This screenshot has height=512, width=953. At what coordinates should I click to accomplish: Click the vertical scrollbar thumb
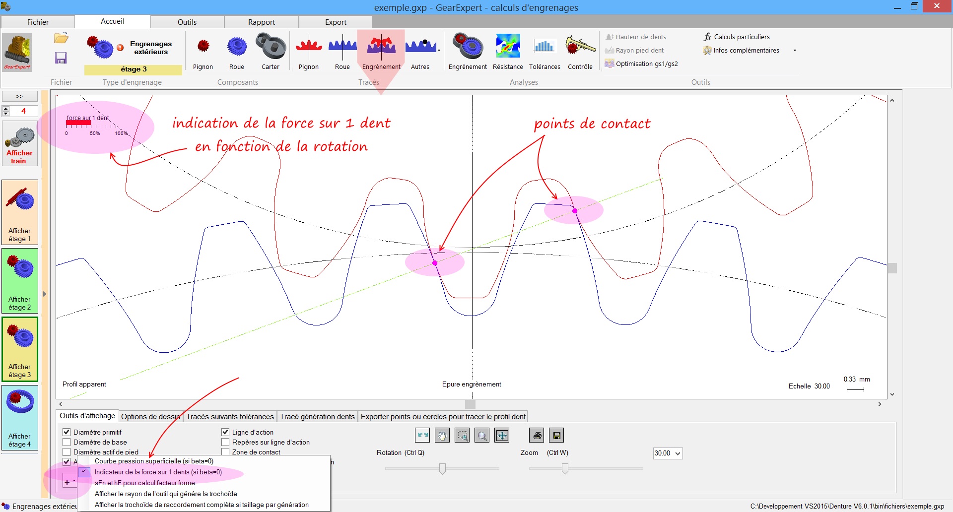(892, 268)
